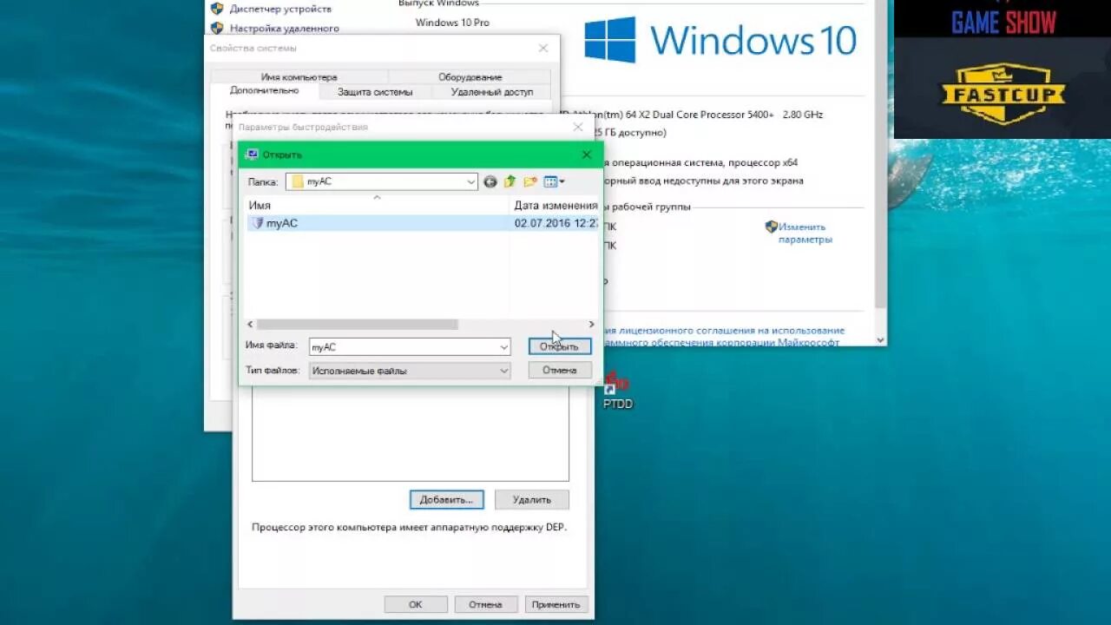Click Отмена at bottom of performance options

485,604
